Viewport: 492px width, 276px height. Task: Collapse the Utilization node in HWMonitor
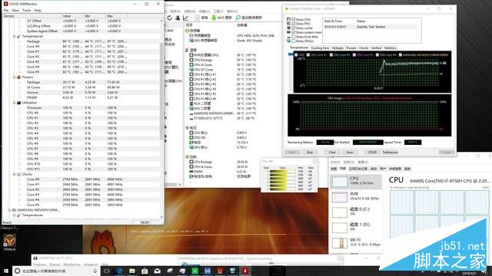14,103
